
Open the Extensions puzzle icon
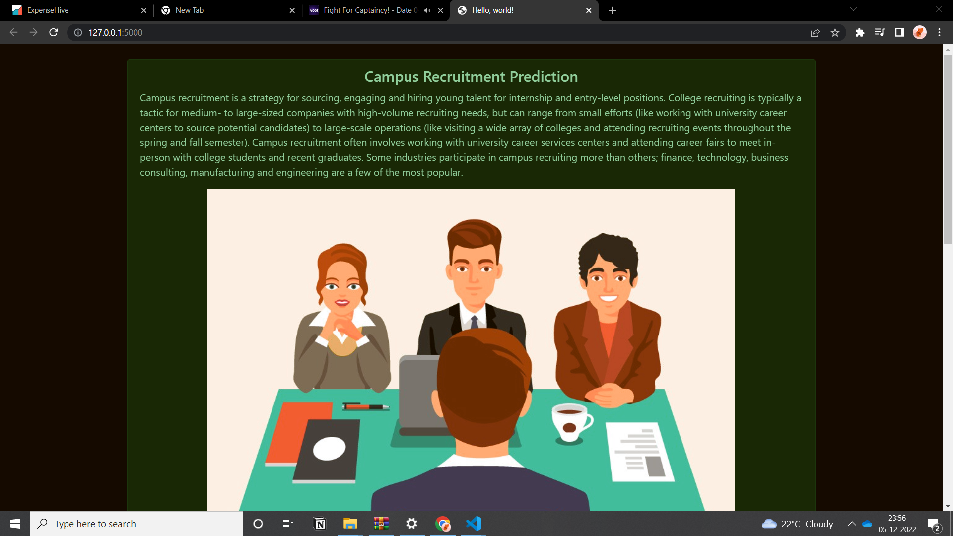pyautogui.click(x=860, y=33)
